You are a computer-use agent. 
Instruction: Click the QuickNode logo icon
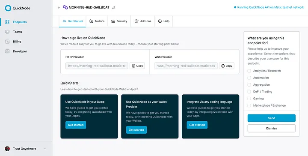click(x=8, y=8)
